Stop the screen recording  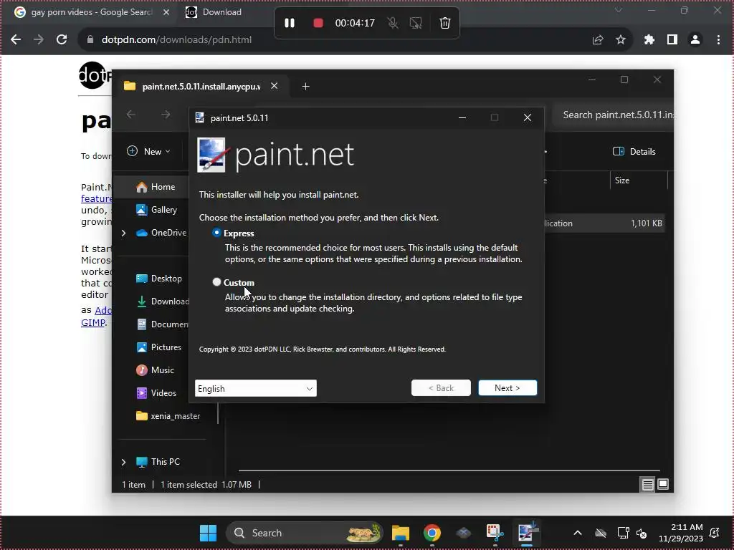pyautogui.click(x=318, y=23)
